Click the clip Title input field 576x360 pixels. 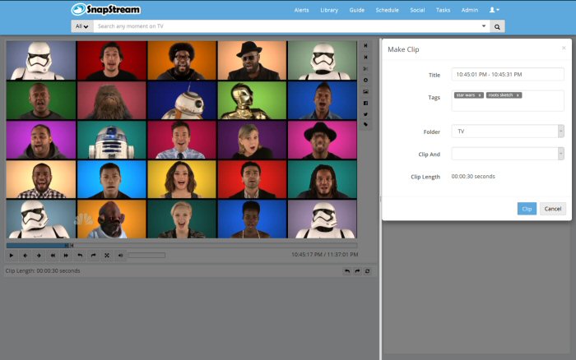508,74
